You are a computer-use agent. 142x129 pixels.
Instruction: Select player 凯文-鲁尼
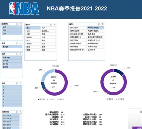point(95,34)
